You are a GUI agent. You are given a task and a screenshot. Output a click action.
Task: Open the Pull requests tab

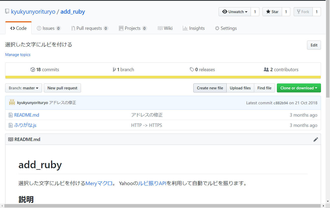[x=90, y=28]
